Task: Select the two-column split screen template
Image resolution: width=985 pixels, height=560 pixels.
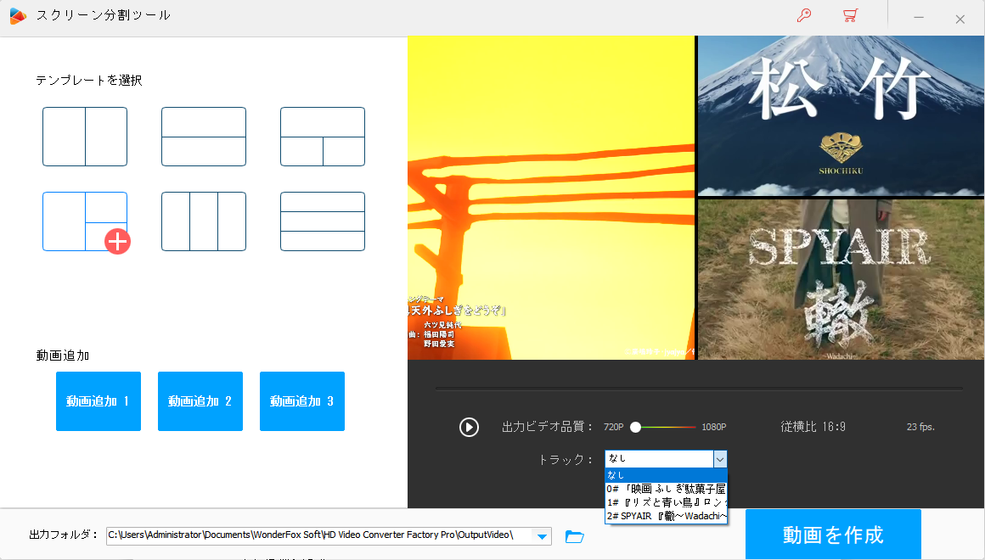Action: point(85,136)
